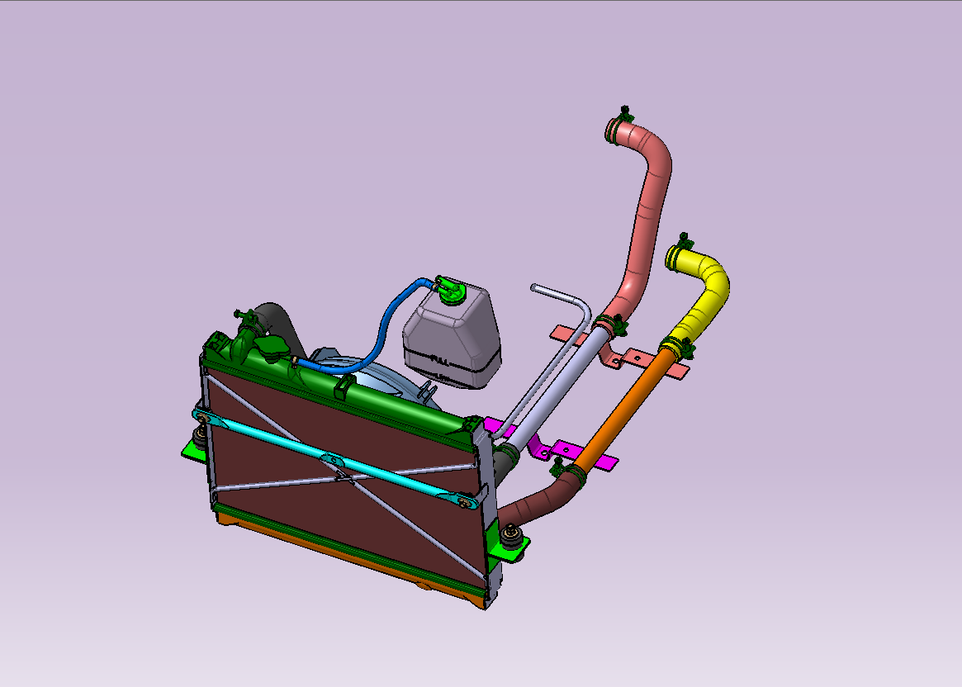Click the light green expansion tank cap
Image resolution: width=962 pixels, height=687 pixels.
point(451,291)
